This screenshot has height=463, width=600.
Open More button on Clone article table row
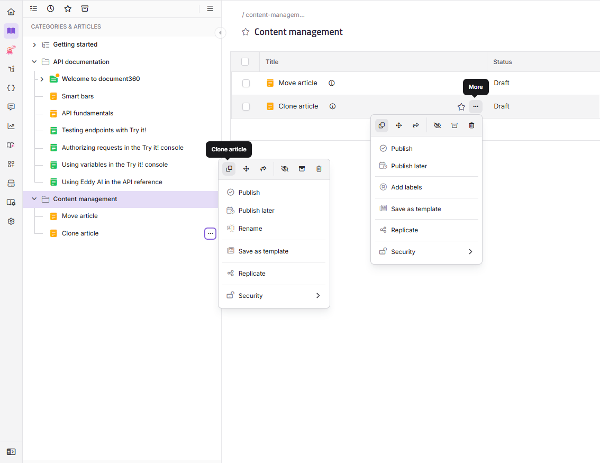pos(475,106)
